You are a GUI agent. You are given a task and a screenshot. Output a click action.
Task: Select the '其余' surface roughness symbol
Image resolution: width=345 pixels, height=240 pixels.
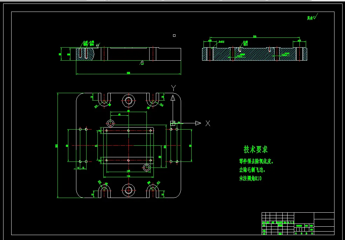312,17
